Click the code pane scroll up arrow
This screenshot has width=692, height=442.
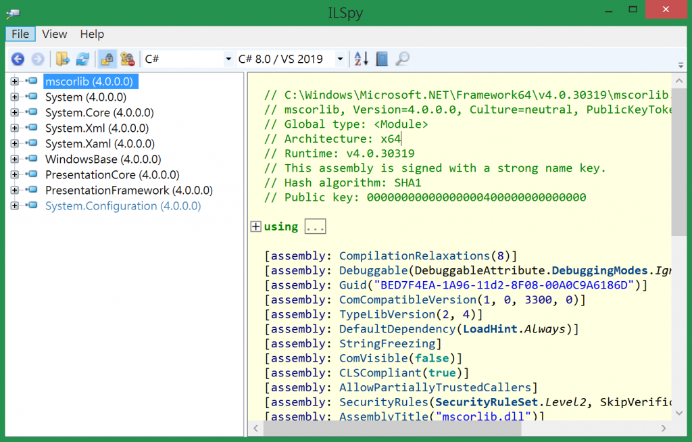point(678,81)
